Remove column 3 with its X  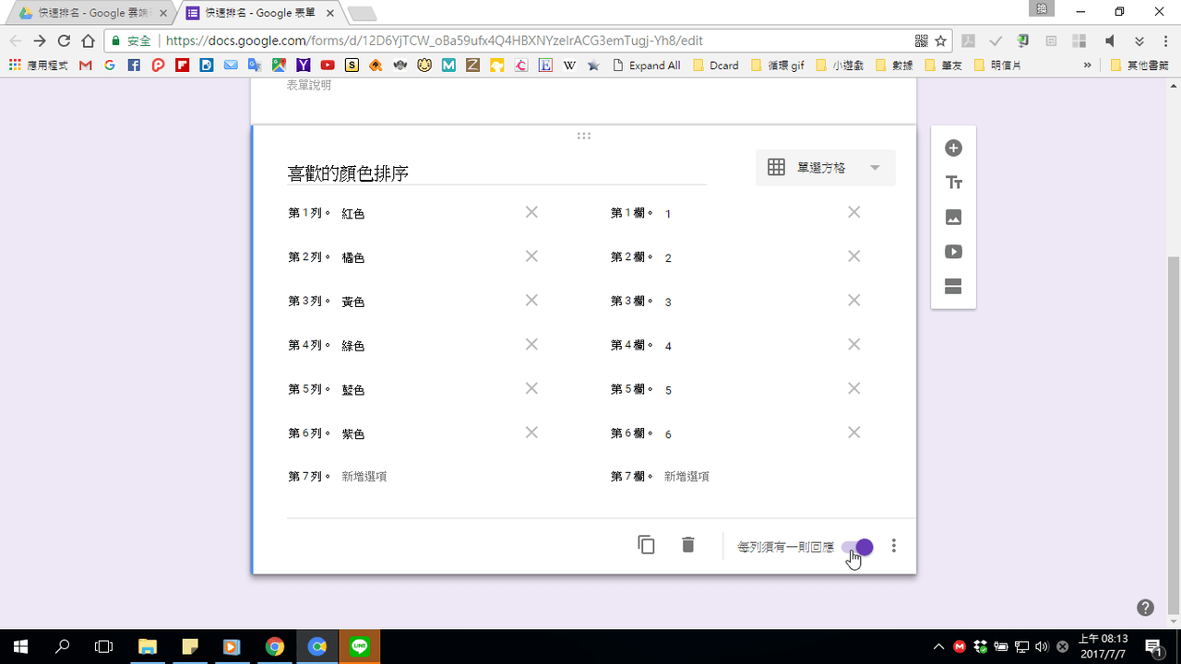pyautogui.click(x=853, y=301)
